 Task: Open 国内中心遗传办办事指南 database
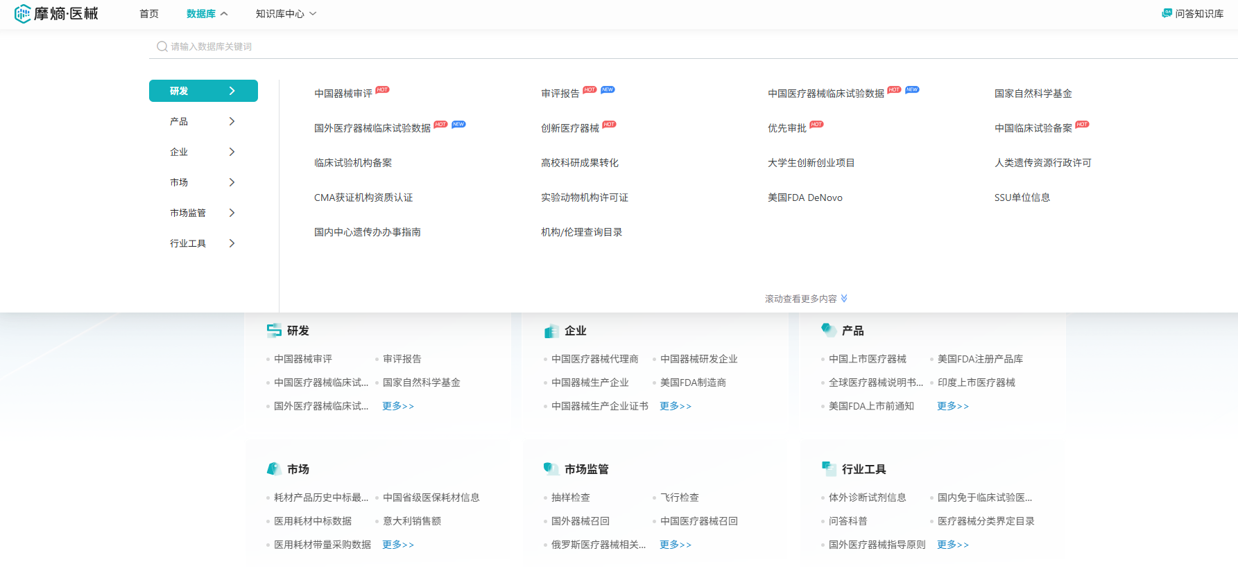click(x=368, y=232)
